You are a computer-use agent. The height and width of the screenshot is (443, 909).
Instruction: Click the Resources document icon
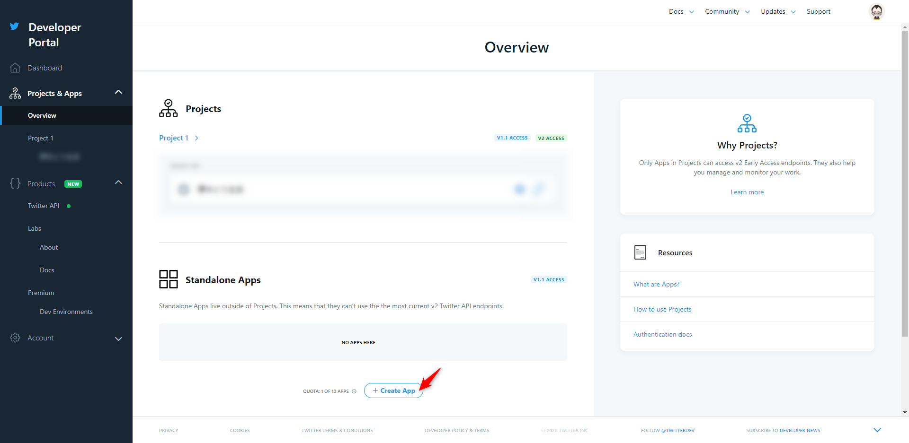tap(640, 252)
